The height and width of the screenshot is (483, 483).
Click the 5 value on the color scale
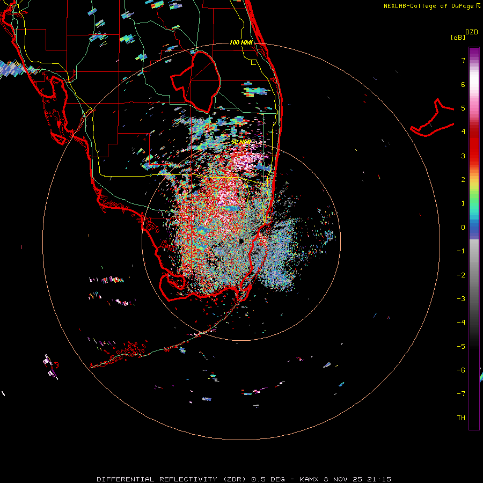(x=463, y=108)
